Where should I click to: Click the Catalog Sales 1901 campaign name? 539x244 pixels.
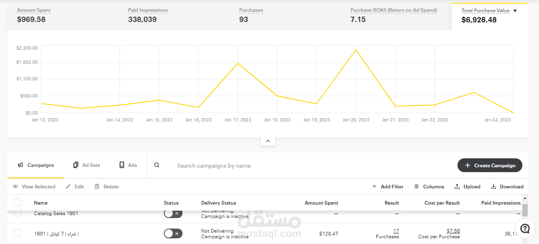(56, 214)
